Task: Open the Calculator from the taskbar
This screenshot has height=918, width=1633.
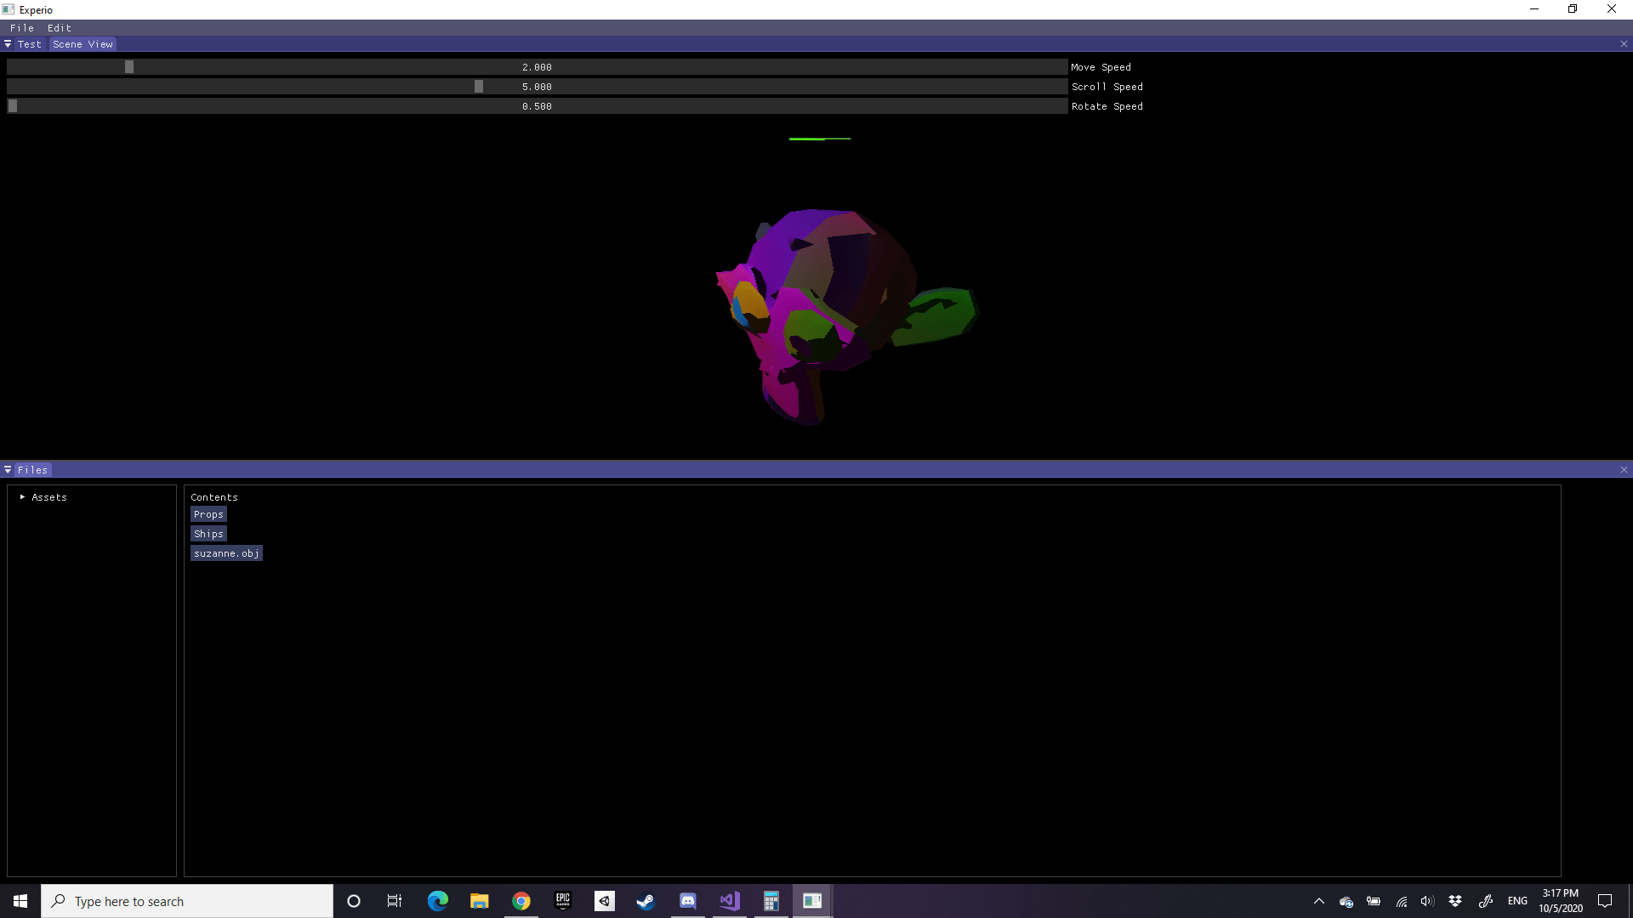Action: click(x=771, y=901)
